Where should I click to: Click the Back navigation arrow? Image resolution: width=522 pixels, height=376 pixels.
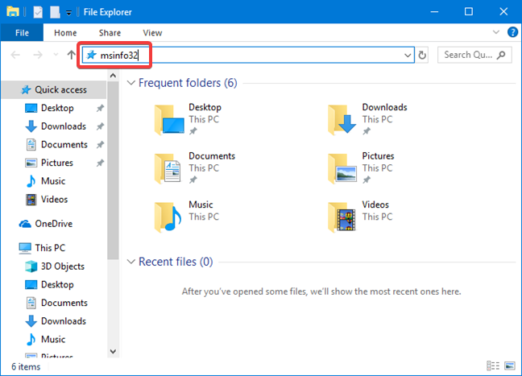(15, 55)
